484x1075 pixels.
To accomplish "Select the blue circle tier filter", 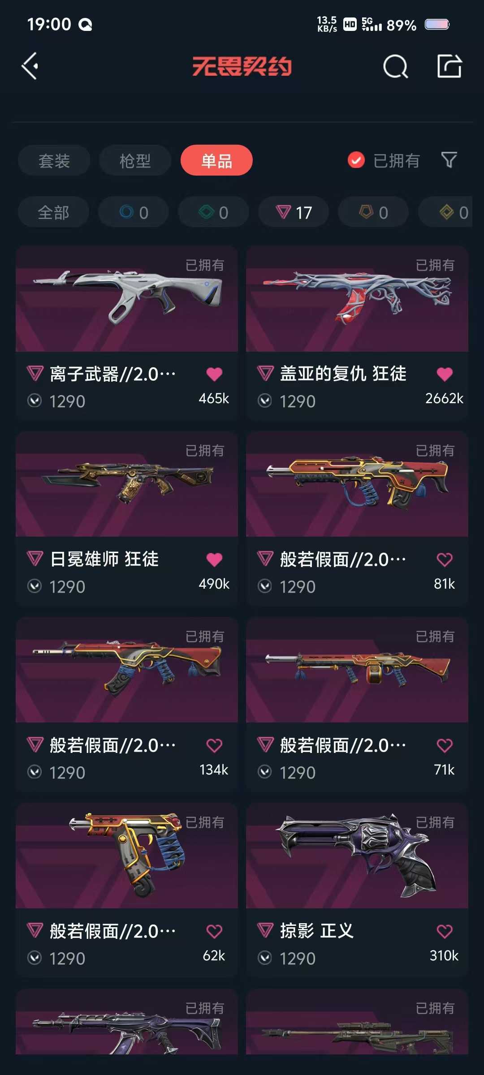I will pyautogui.click(x=134, y=212).
